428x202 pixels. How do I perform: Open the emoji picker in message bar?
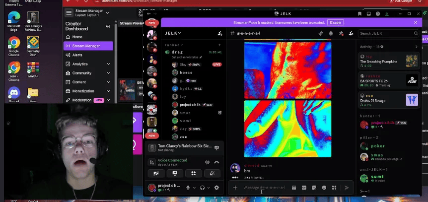pos(324,188)
